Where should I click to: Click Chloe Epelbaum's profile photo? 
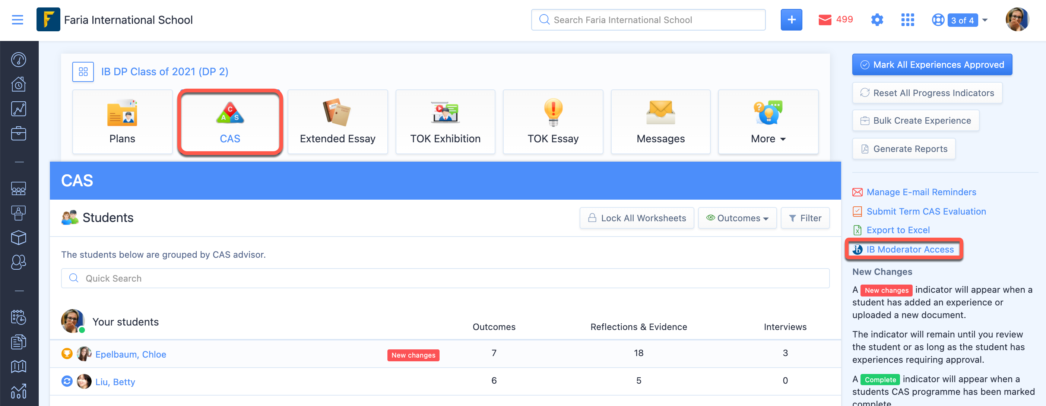click(x=84, y=353)
